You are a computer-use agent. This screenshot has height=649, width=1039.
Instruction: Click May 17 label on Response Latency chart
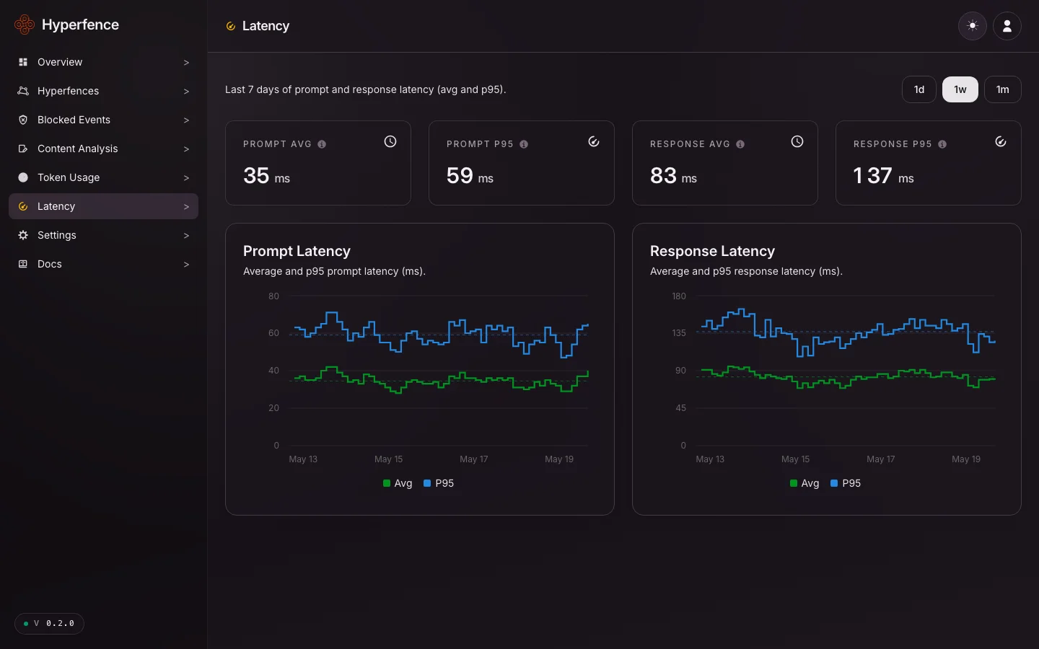(x=880, y=459)
